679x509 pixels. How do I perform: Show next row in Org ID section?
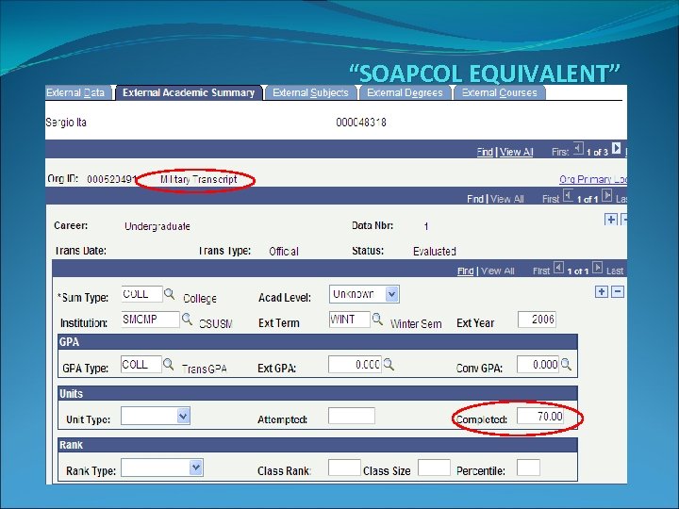607,196
